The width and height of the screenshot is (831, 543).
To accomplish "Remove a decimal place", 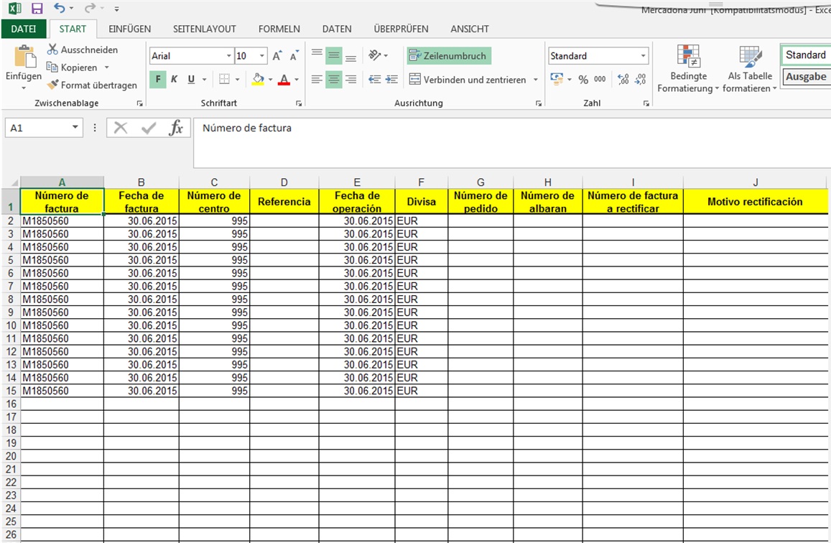I will 640,80.
